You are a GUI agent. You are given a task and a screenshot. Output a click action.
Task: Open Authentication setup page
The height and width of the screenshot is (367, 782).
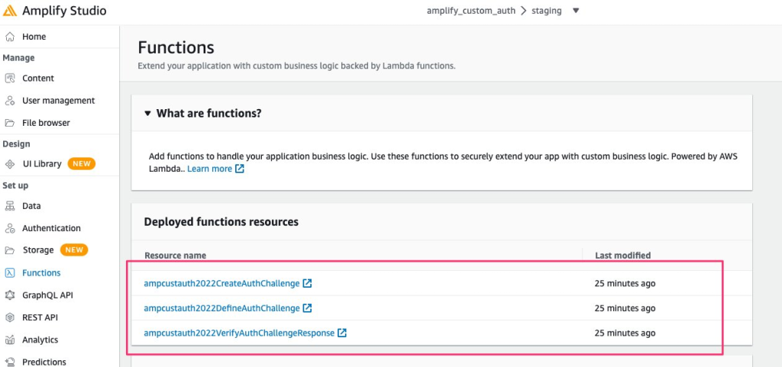click(51, 229)
